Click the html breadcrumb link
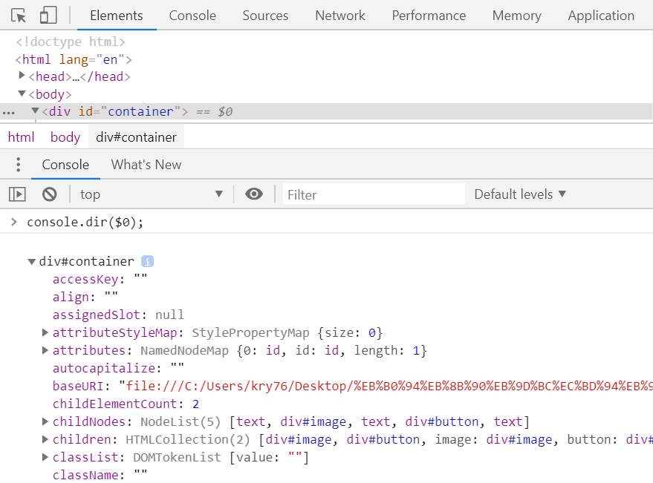 point(22,137)
